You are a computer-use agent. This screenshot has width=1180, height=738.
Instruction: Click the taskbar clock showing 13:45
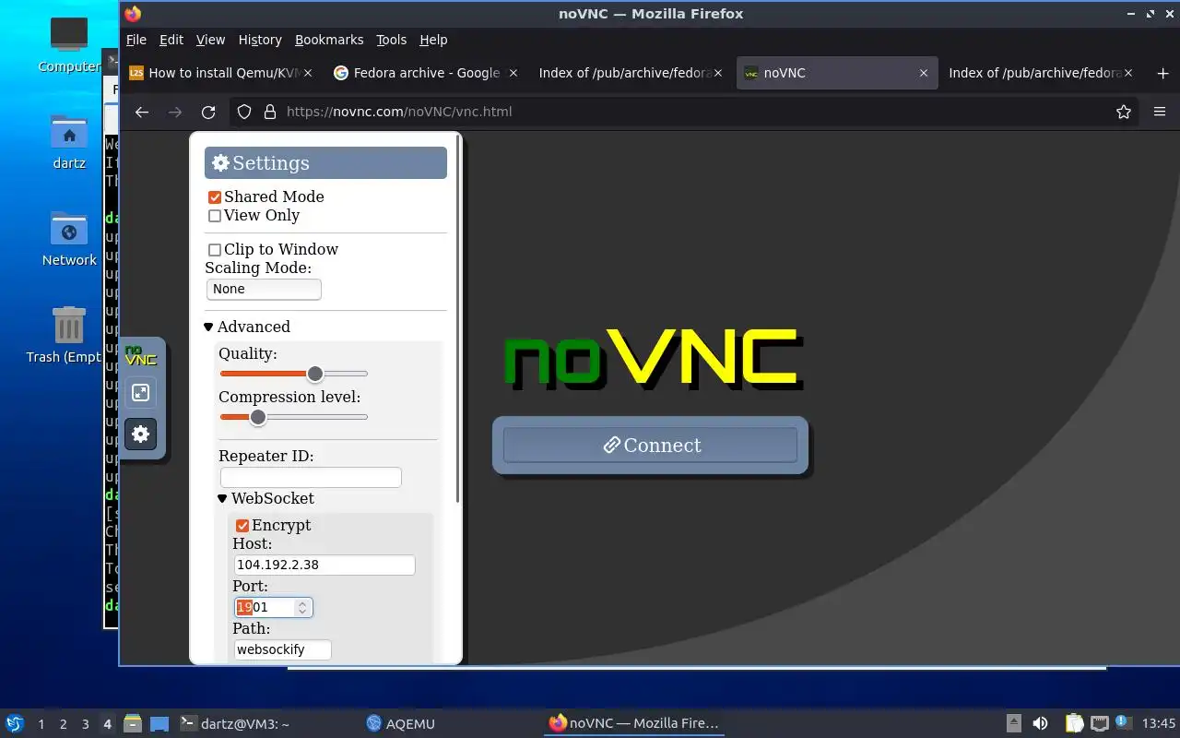pyautogui.click(x=1159, y=723)
